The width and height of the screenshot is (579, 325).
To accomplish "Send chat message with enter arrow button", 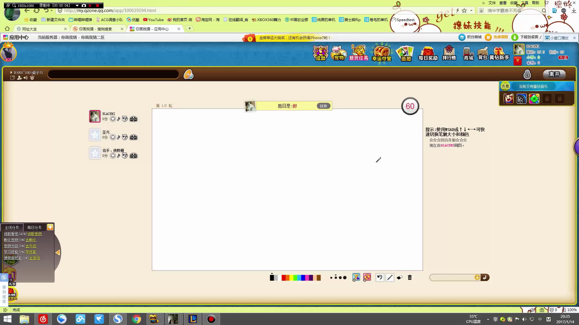I will (x=485, y=277).
